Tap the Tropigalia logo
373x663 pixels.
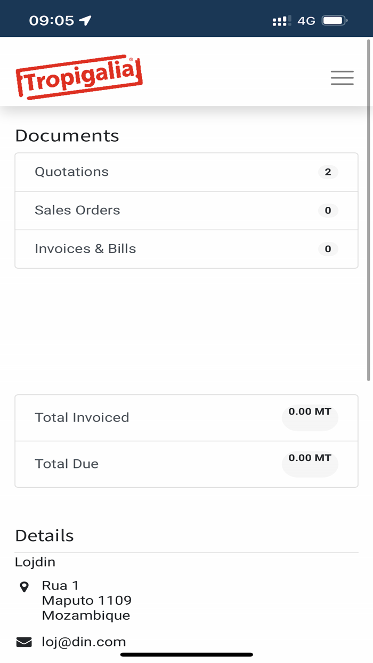pyautogui.click(x=79, y=77)
